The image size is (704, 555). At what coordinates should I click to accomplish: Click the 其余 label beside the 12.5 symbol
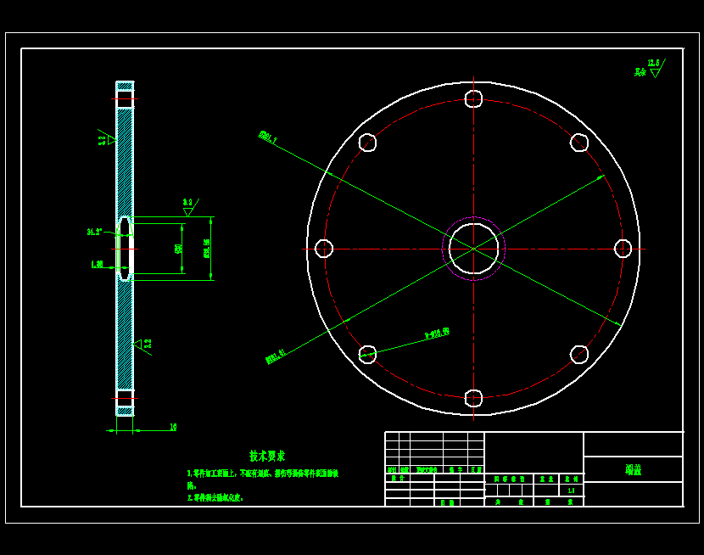tap(640, 72)
